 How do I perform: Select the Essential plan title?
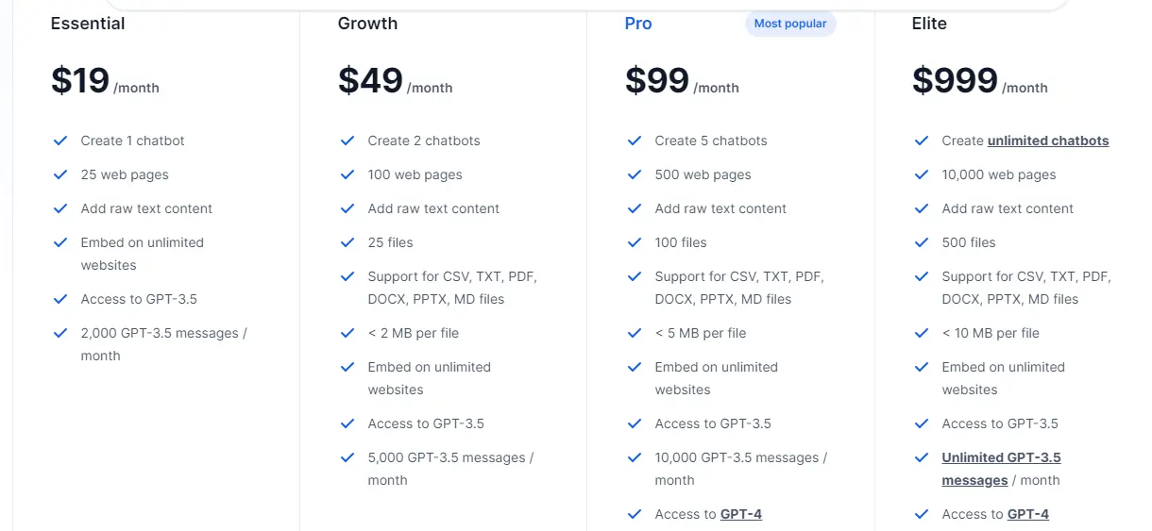point(88,24)
